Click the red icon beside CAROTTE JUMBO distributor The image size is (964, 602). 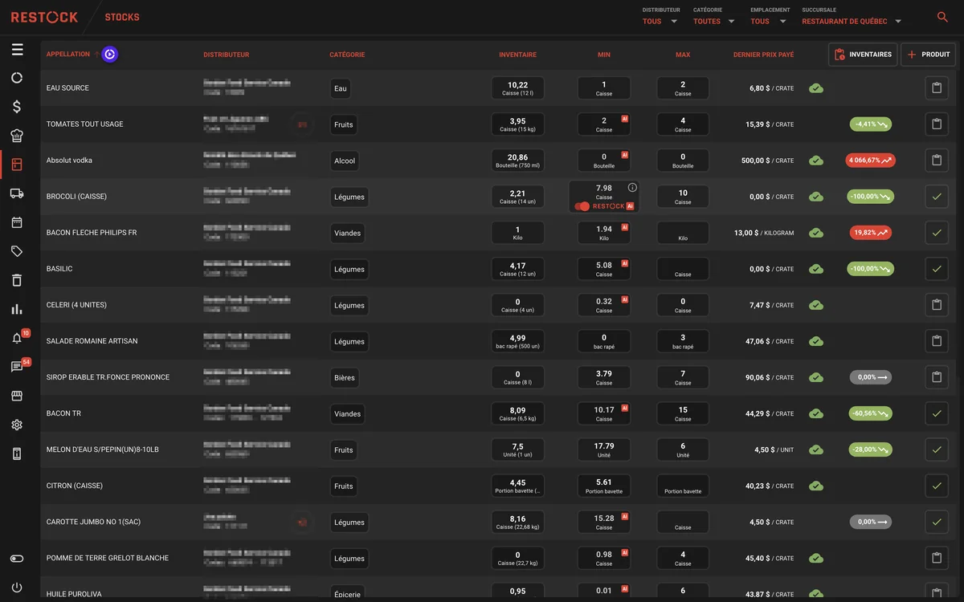[303, 523]
